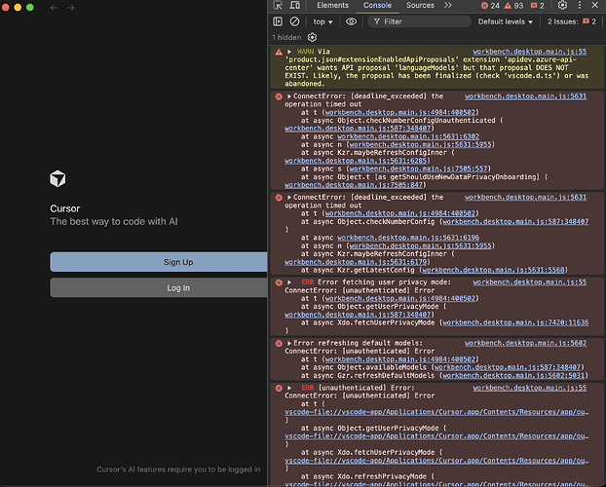This screenshot has width=606, height=487.
Task: Open workbench.desktop.main.js:5602:5031 stack link
Action: click(x=513, y=375)
